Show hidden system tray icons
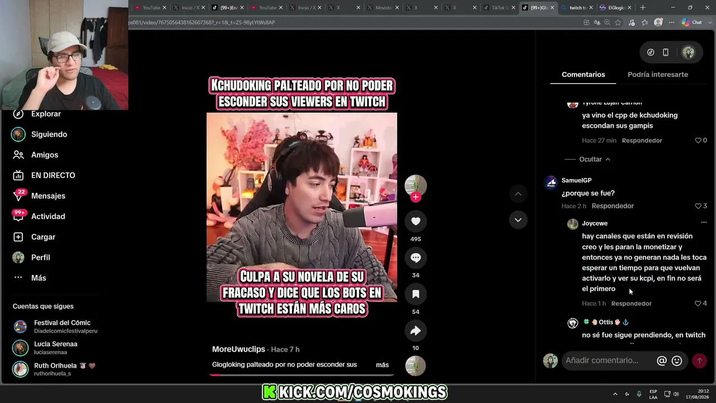 click(615, 394)
